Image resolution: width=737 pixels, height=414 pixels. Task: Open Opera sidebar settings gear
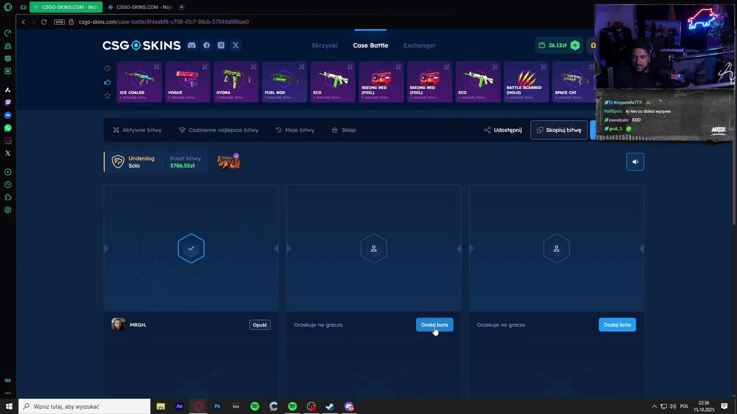[8, 210]
